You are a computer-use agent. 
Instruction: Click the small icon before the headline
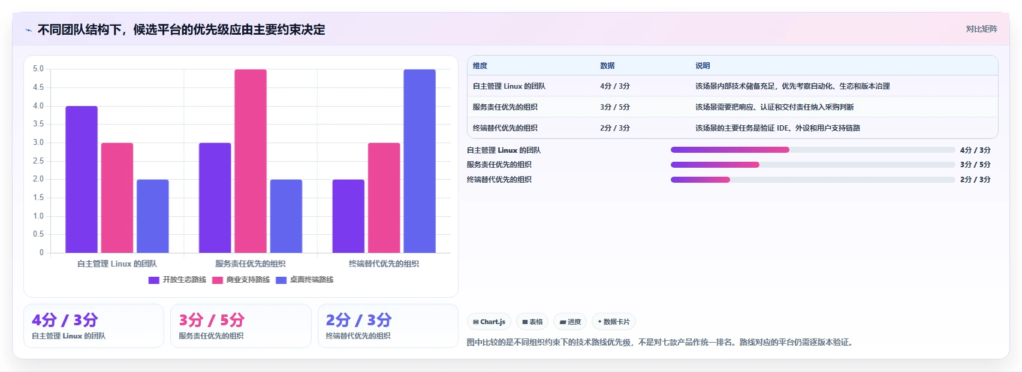[28, 30]
